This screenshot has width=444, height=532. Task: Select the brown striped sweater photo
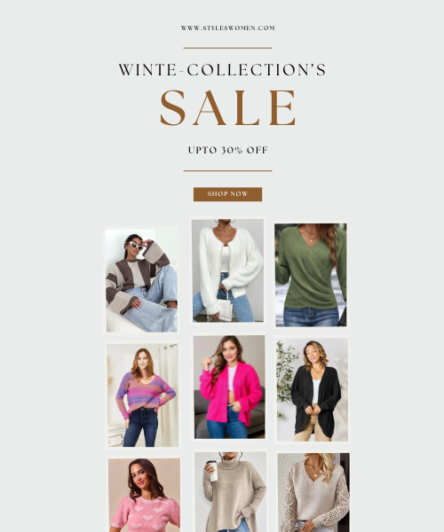(142, 280)
